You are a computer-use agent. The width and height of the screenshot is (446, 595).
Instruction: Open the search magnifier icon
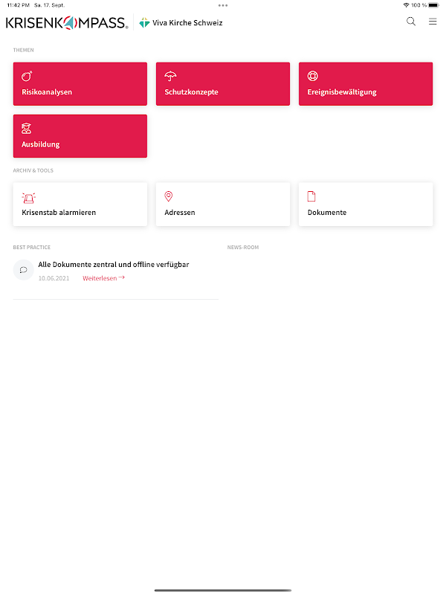pyautogui.click(x=411, y=22)
